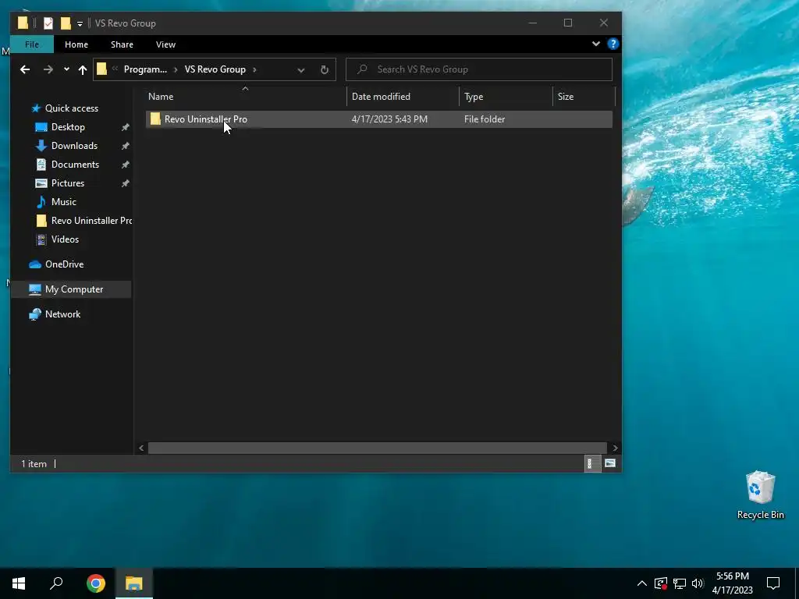Sort by the Name column header
This screenshot has width=799, height=599.
click(246, 96)
